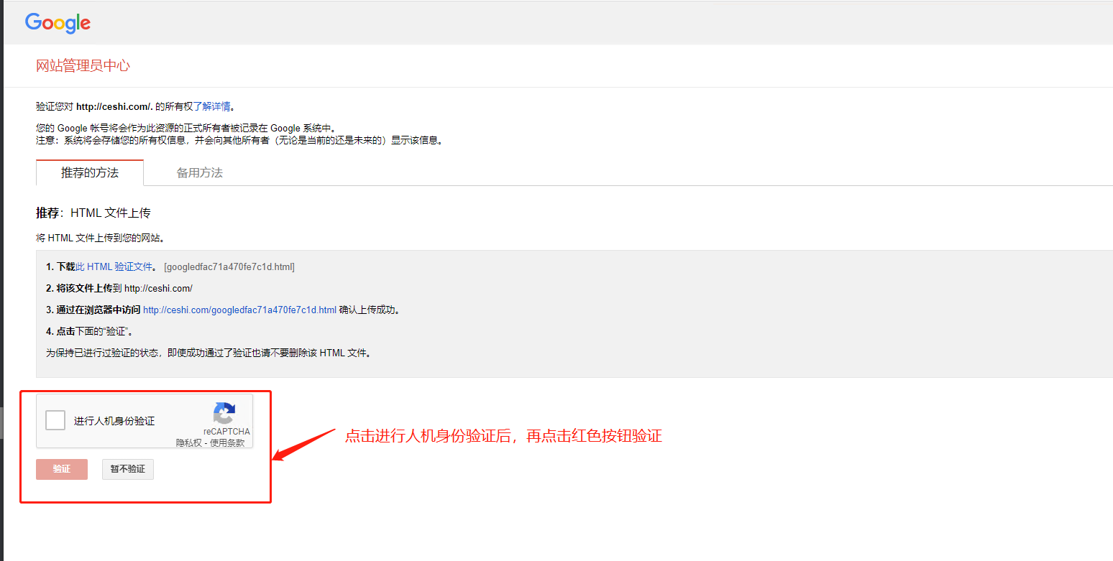Tick the 进行人机身份验证 checkbox
This screenshot has width=1113, height=561.
tap(55, 420)
